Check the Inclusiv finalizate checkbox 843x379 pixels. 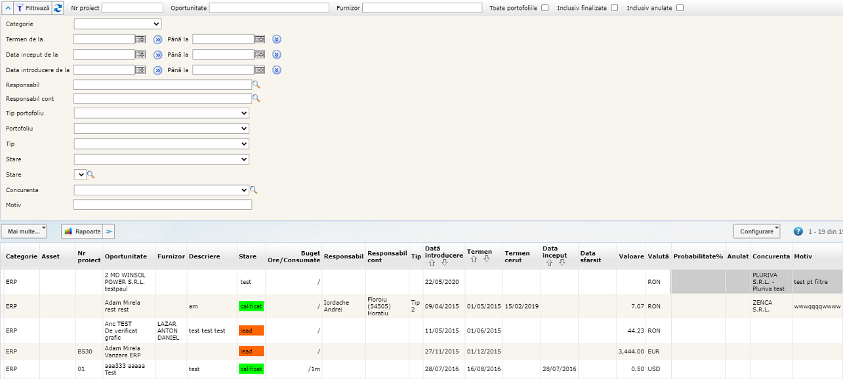[615, 8]
